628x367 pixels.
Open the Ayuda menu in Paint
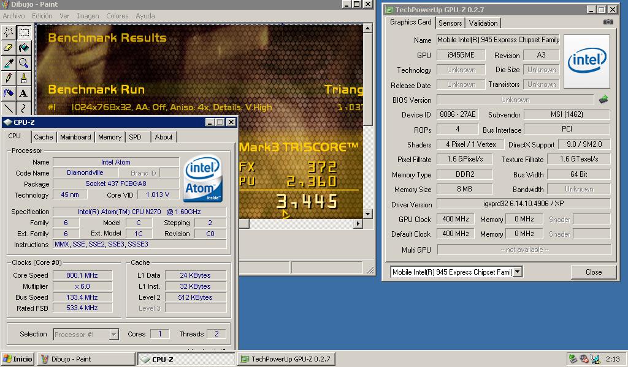[145, 16]
